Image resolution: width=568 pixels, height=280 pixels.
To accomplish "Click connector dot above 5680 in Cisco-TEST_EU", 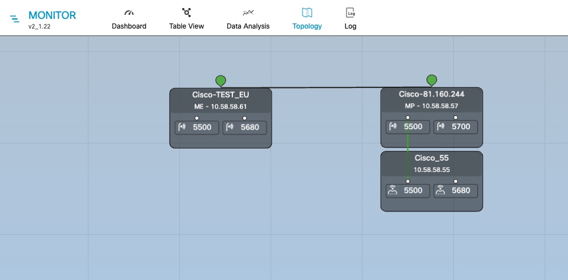I will click(x=244, y=118).
